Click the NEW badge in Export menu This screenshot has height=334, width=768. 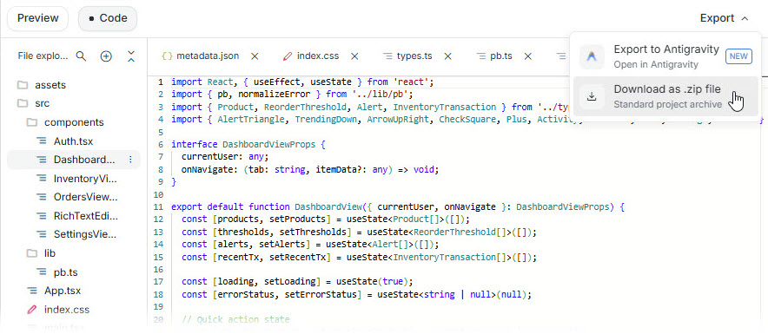[738, 56]
